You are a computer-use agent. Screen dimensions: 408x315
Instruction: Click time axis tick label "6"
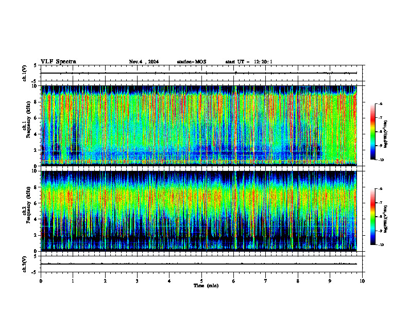point(233,281)
